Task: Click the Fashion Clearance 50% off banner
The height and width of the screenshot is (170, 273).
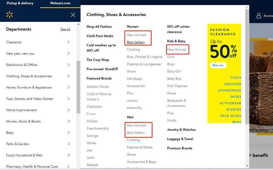Action: pyautogui.click(x=224, y=73)
